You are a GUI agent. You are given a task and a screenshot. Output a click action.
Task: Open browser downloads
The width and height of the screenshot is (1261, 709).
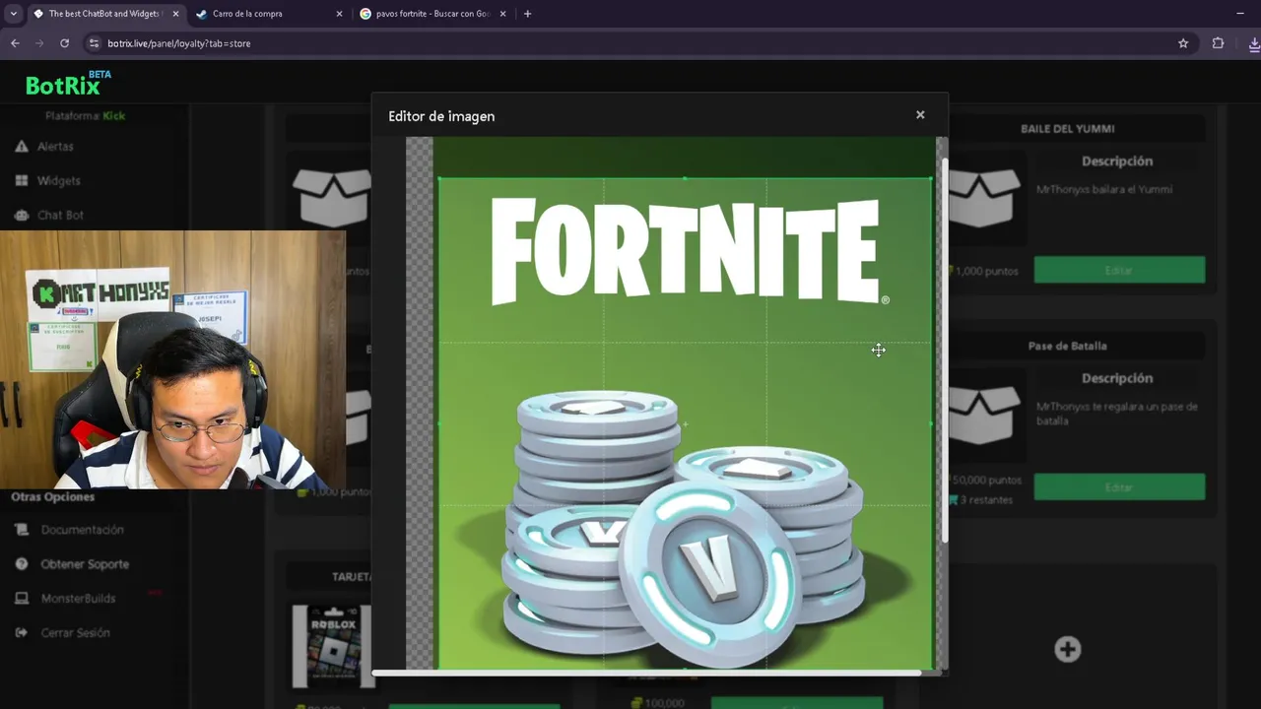pyautogui.click(x=1254, y=43)
